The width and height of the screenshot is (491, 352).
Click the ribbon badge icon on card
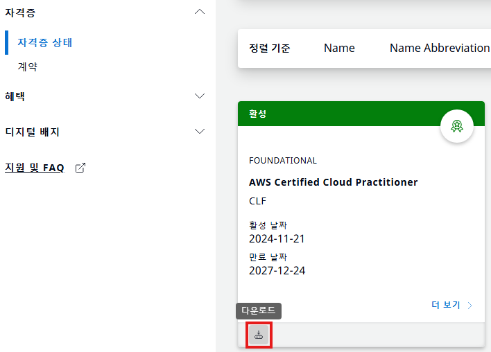[x=456, y=126]
